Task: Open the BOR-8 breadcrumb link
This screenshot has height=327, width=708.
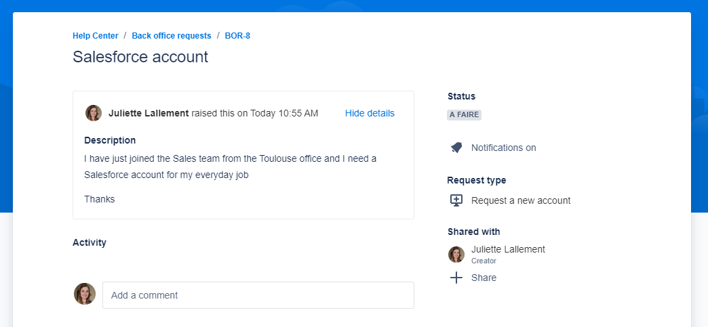Action: coord(237,36)
